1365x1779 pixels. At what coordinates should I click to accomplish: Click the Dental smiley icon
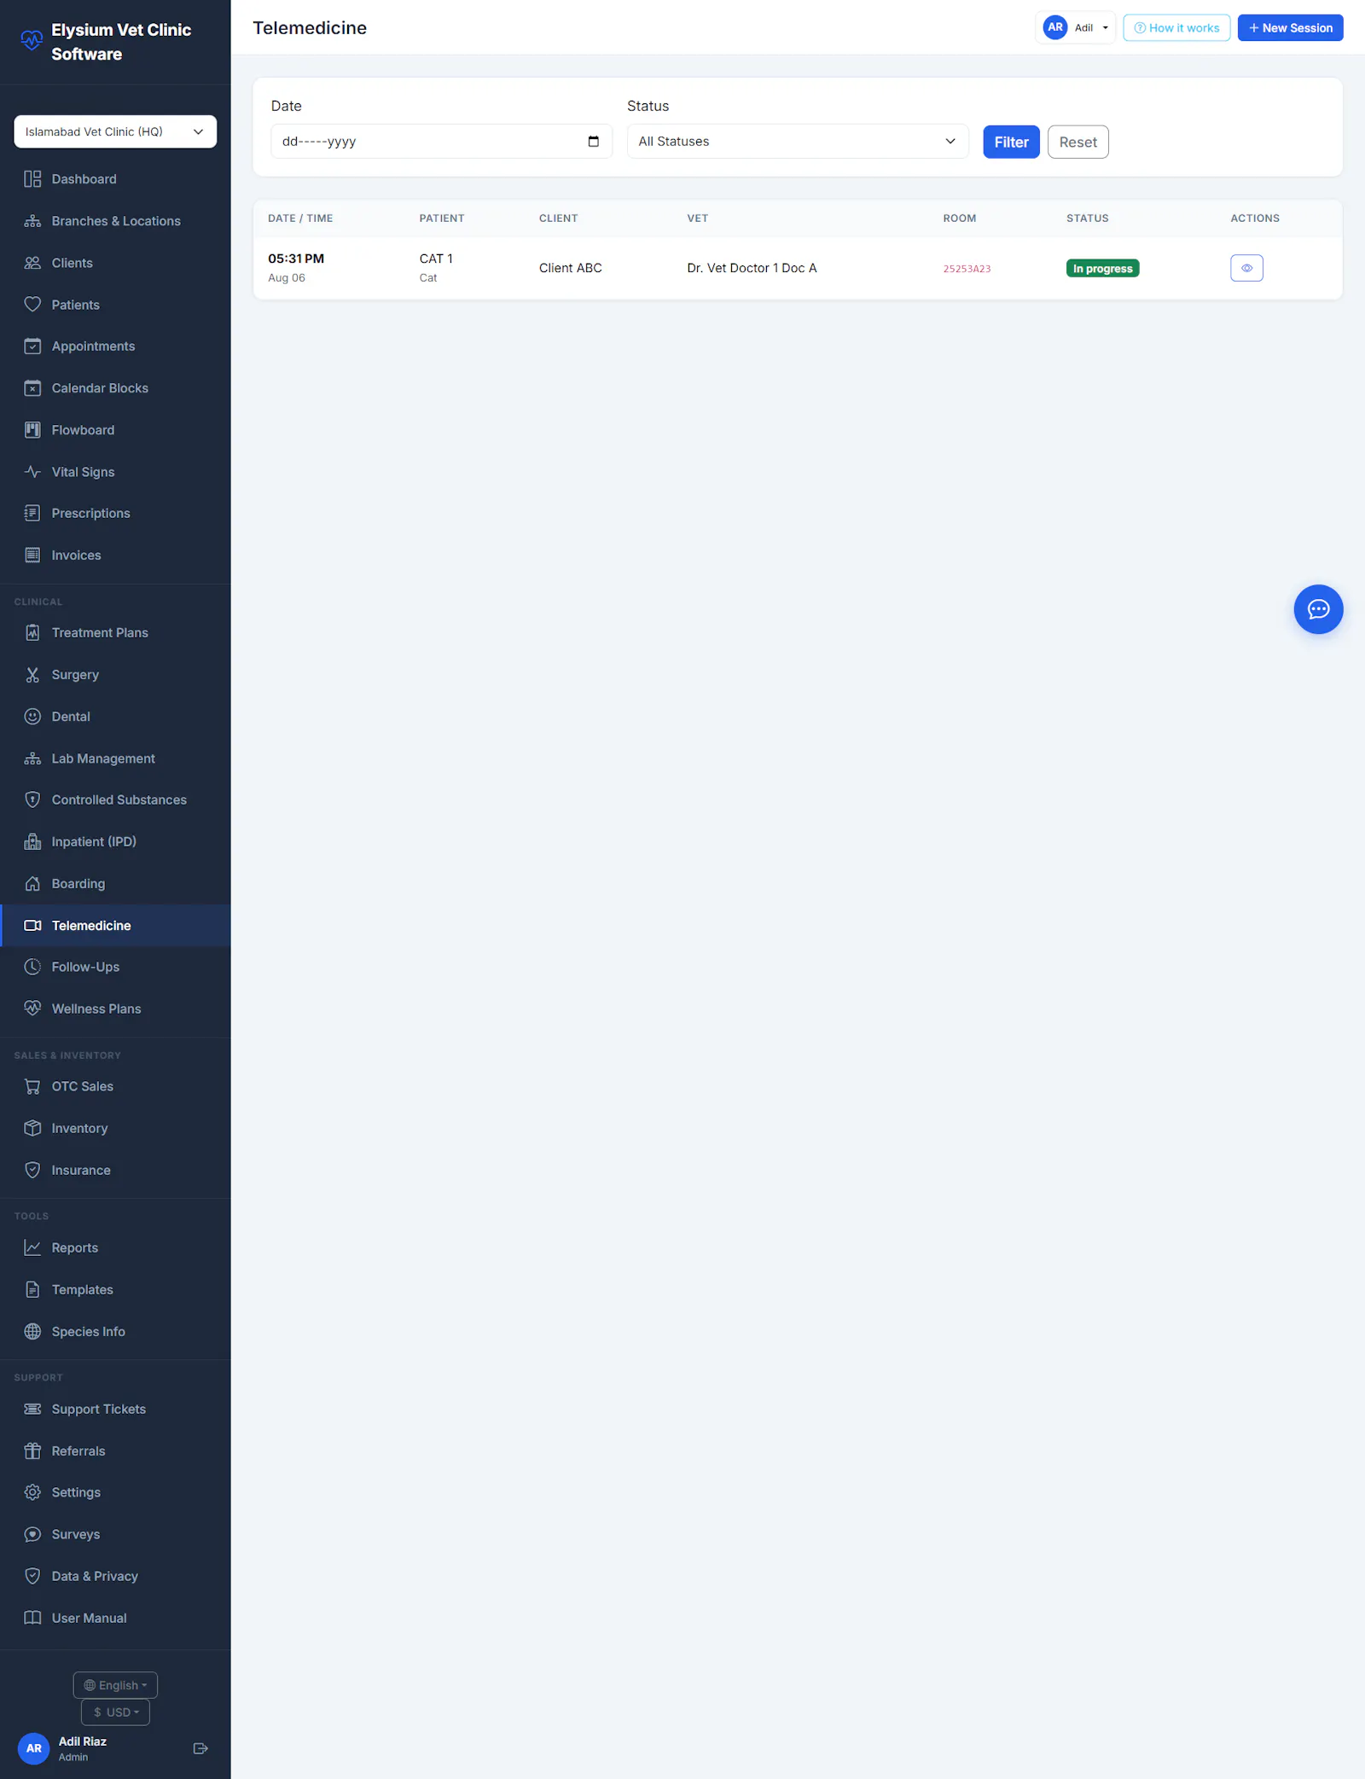32,717
